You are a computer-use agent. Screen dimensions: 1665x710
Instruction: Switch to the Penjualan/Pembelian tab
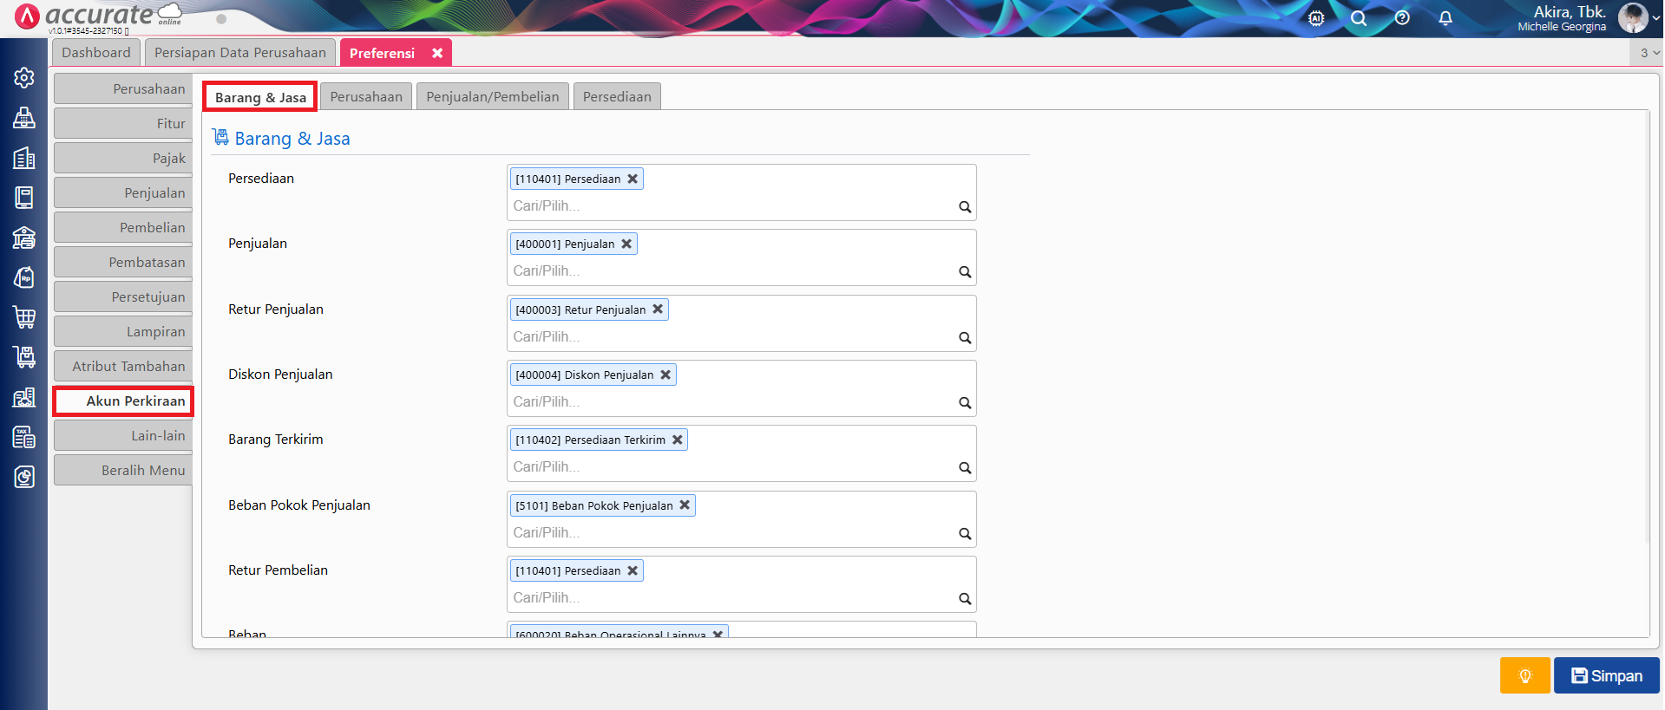(x=492, y=97)
